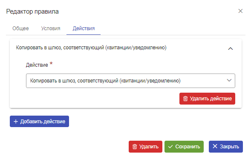Screen dimensions: 251x156
Task: Click the Редактор правила dialog title
Action: pyautogui.click(x=32, y=11)
